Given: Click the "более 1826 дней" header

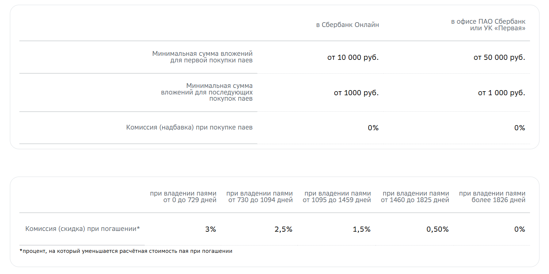Looking at the screenshot, I should pos(492,197).
